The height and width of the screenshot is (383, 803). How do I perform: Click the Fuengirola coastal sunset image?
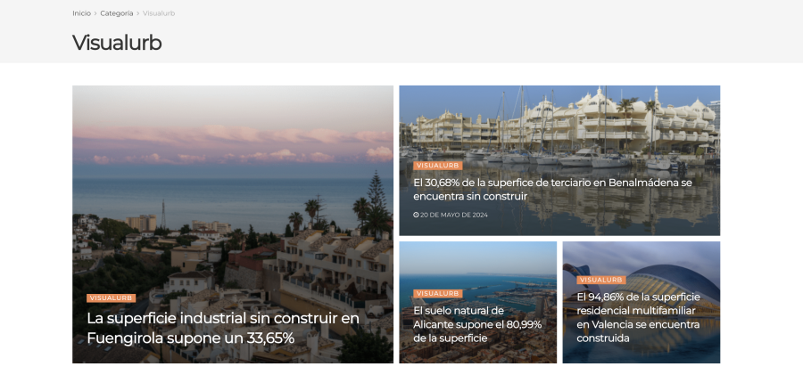click(x=233, y=194)
